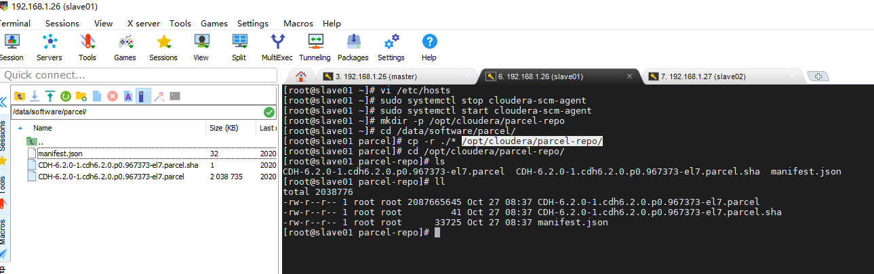
Task: Click the highlighted /opt/cloudera/parcel-repo/ text in terminal
Action: click(x=532, y=141)
